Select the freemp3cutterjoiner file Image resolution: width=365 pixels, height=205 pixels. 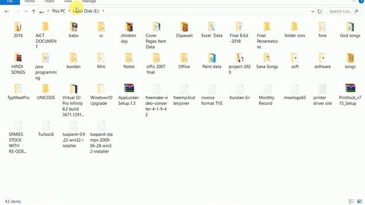(184, 95)
